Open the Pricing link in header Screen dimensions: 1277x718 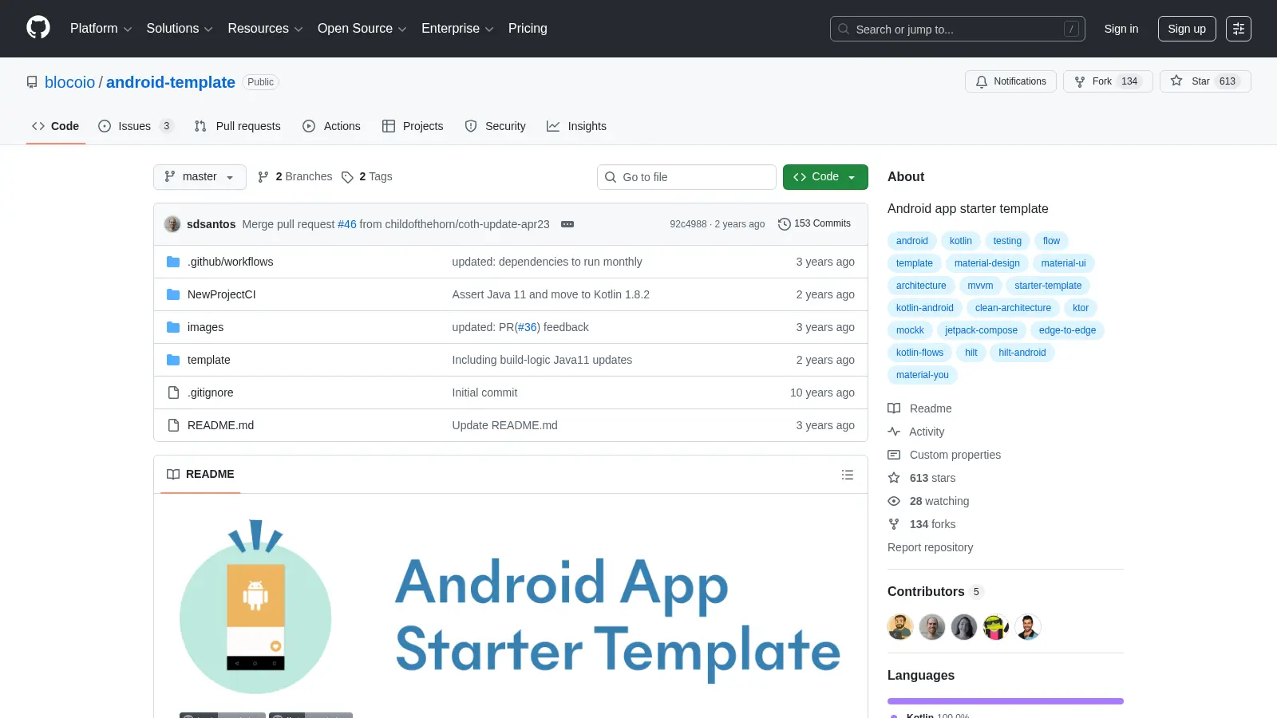click(528, 29)
